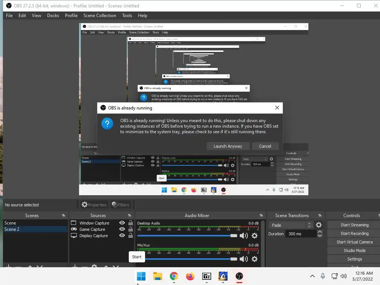Toggle visibility of Window Capture
The image size is (380, 285).
point(122,223)
